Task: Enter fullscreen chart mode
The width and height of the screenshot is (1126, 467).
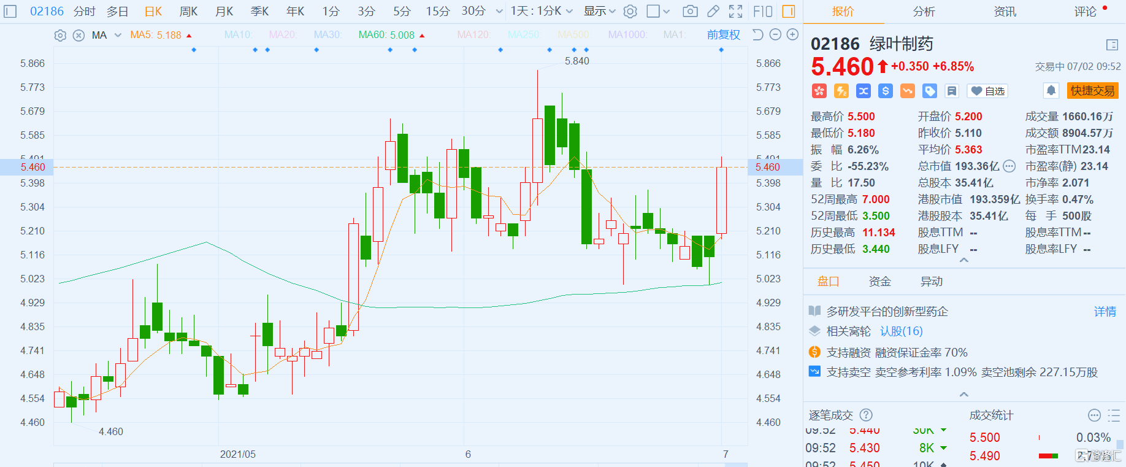Action: click(x=736, y=11)
